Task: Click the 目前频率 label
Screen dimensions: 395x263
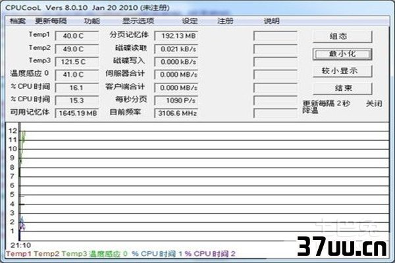Action: pyautogui.click(x=125, y=112)
